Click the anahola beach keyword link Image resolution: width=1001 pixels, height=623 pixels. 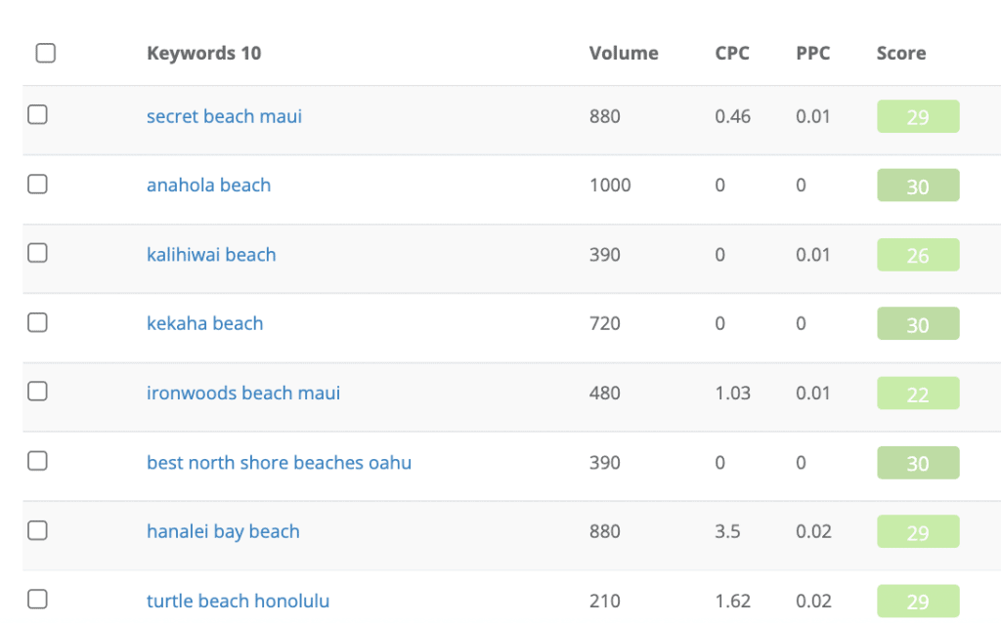pos(208,186)
